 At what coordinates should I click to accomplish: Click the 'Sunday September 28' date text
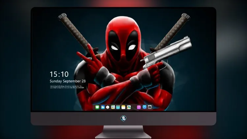tap(68, 81)
